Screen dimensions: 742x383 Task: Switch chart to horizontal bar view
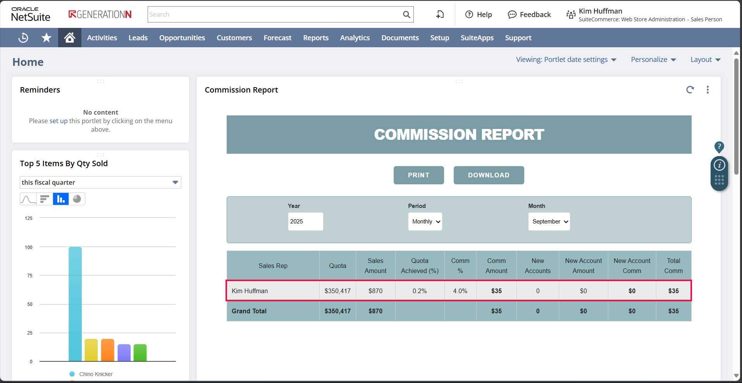click(45, 199)
